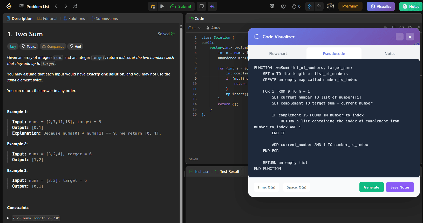Viewport: 423px width, 223px height.
Task: Expand the Companies tag
Action: pos(53,46)
